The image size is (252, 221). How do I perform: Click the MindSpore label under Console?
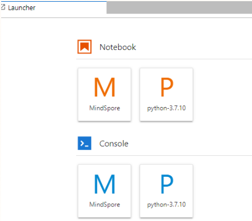(x=105, y=205)
